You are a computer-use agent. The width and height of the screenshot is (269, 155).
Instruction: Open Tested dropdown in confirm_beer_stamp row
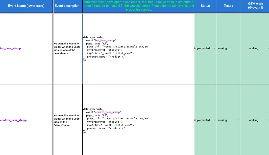(x=238, y=120)
